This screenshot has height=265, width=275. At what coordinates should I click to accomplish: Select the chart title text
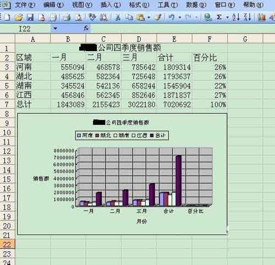click(121, 123)
